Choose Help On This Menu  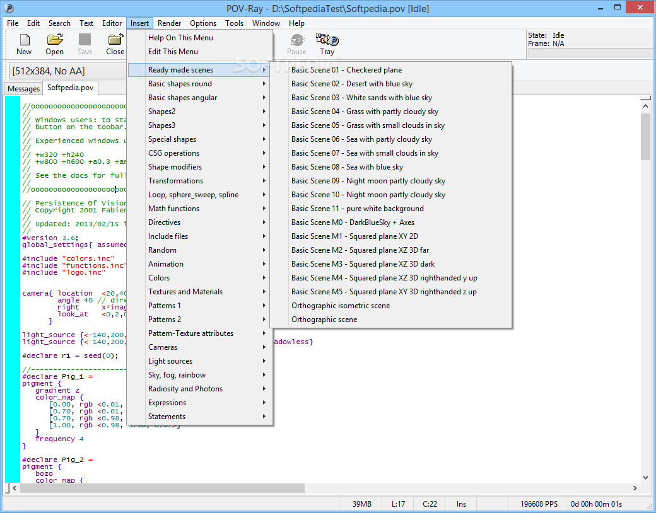click(x=200, y=38)
